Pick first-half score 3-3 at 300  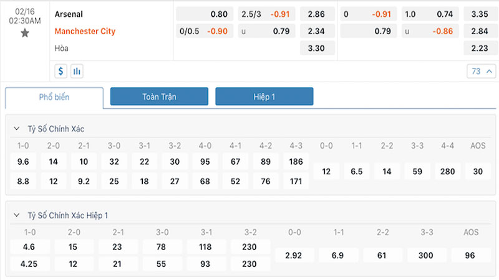[x=427, y=256]
